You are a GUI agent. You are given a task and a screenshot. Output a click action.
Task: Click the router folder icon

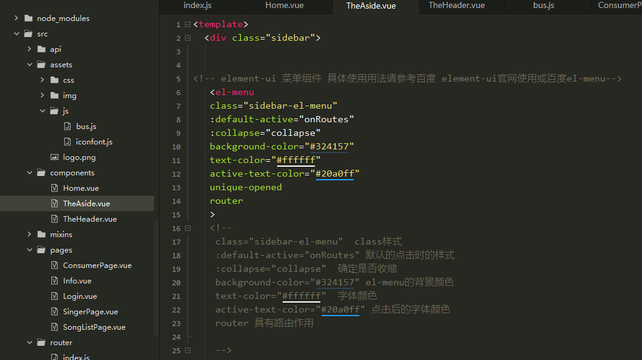[41, 343]
